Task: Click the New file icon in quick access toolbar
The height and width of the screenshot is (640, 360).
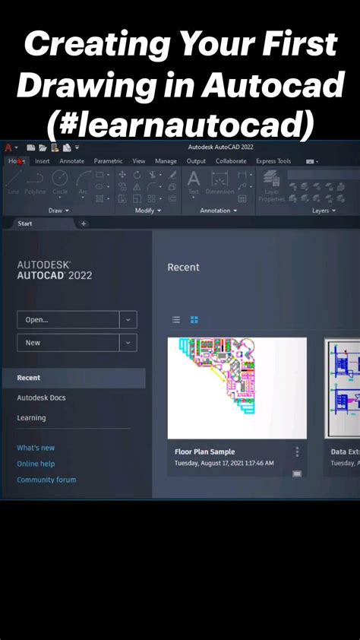Action: pyautogui.click(x=30, y=147)
